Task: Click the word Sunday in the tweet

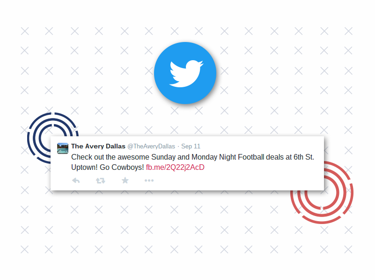Action: point(163,157)
